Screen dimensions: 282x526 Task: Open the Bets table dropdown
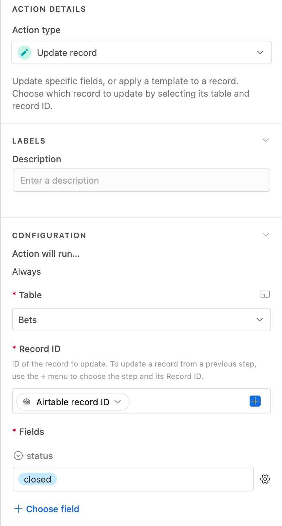[x=141, y=320]
